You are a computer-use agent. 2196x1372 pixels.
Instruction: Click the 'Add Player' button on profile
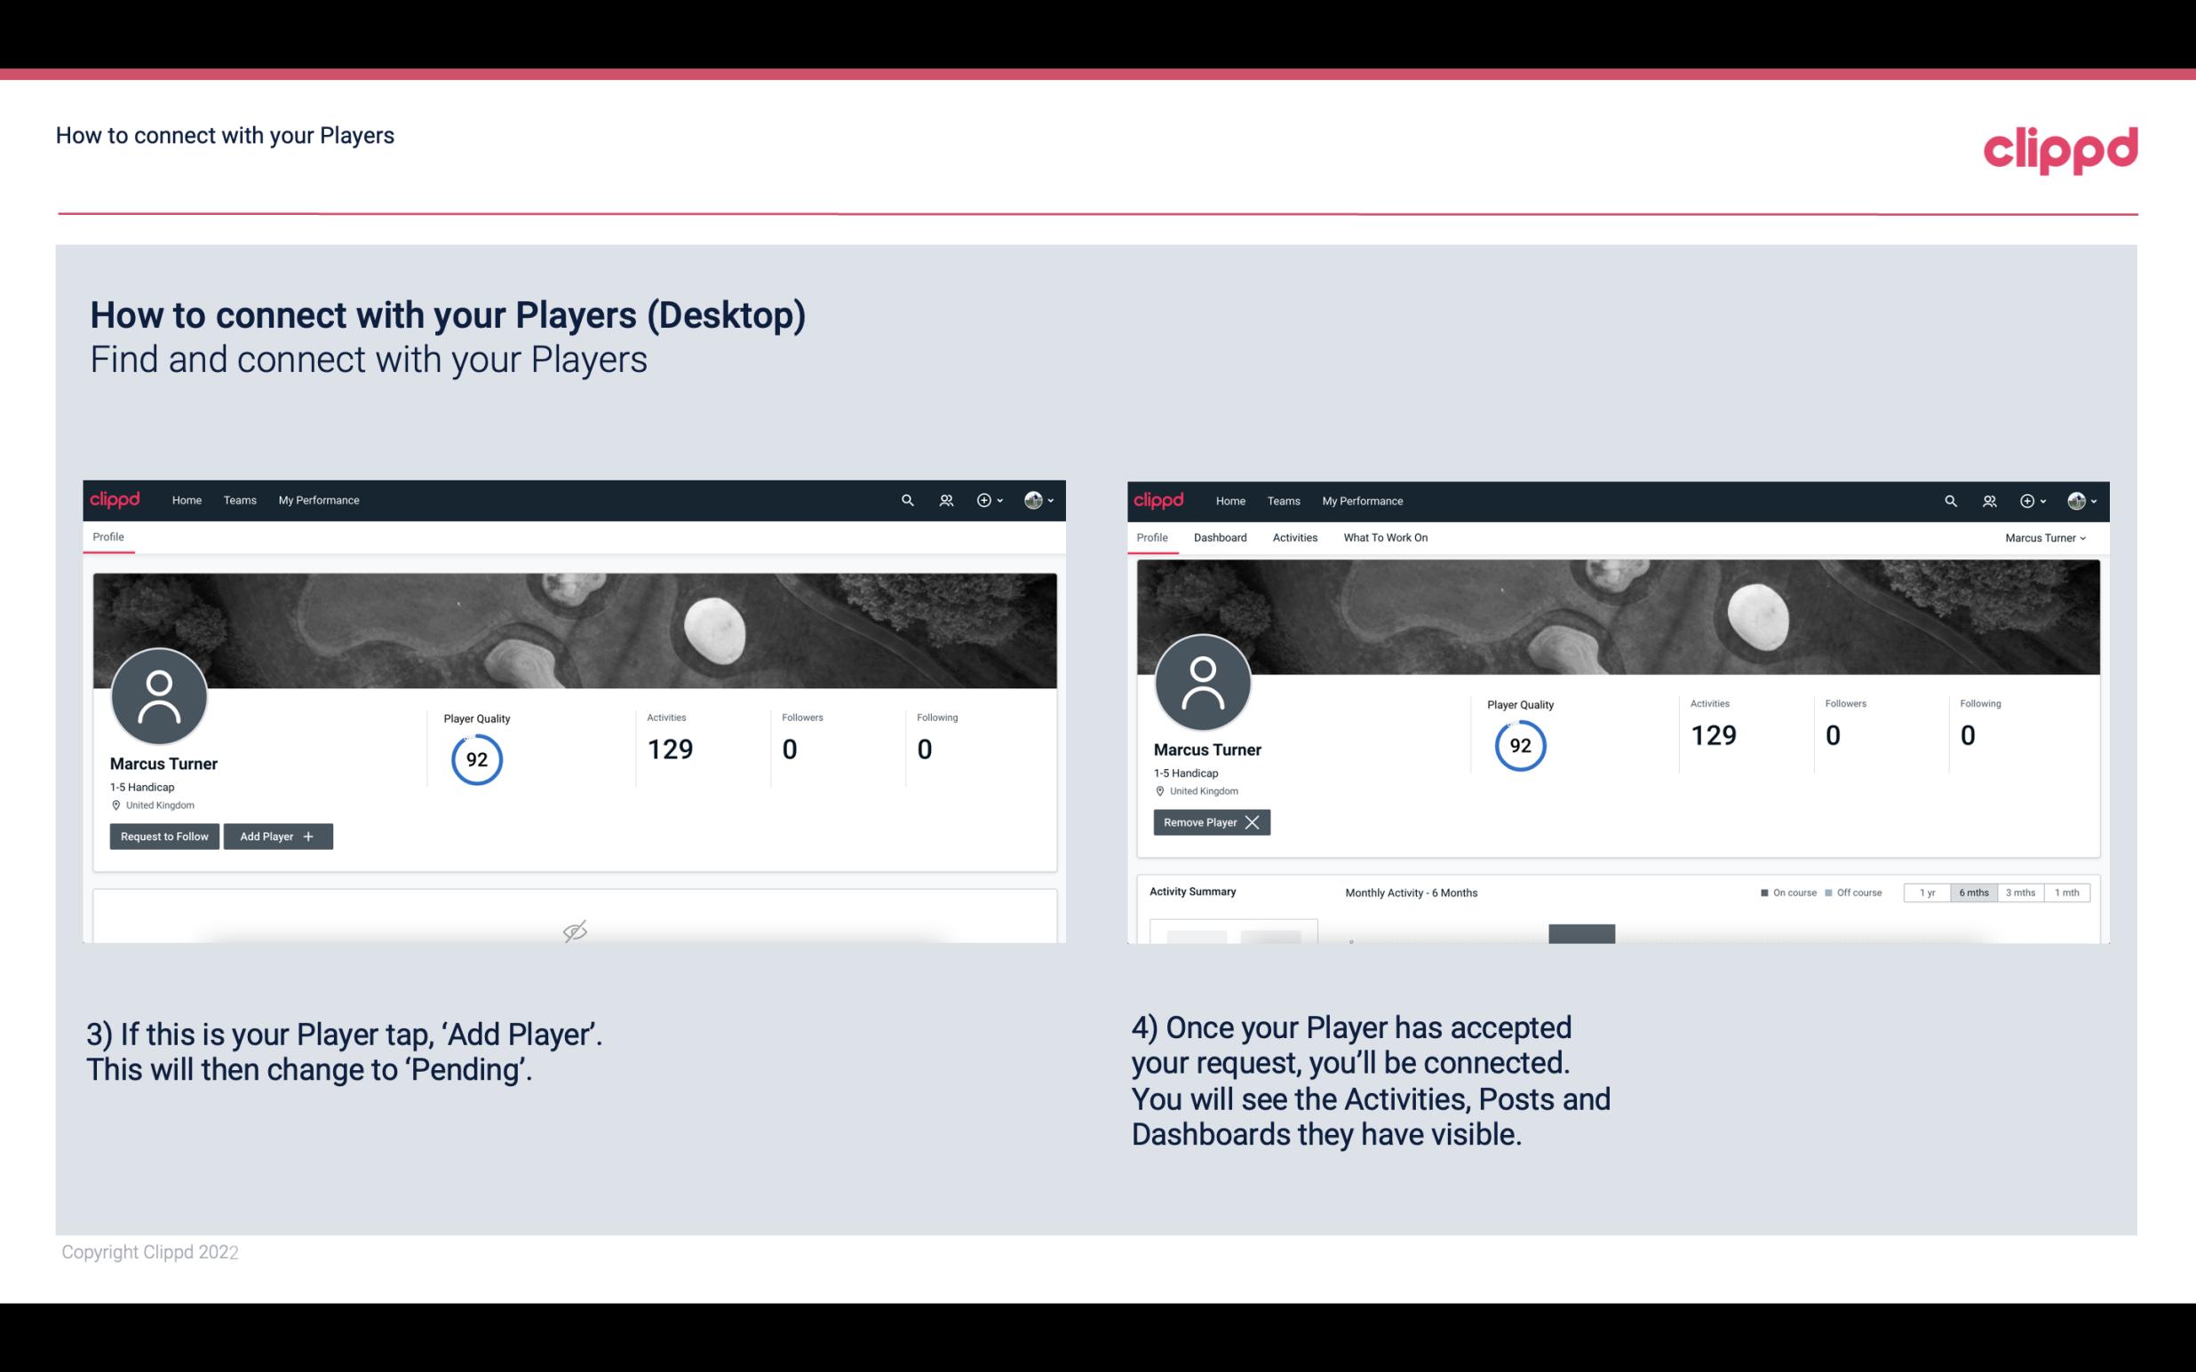coord(276,835)
